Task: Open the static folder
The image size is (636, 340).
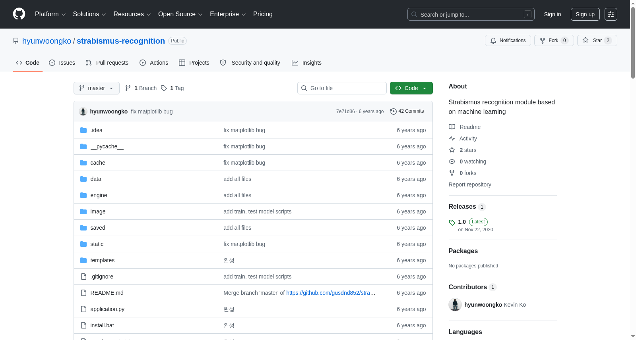Action: click(97, 244)
